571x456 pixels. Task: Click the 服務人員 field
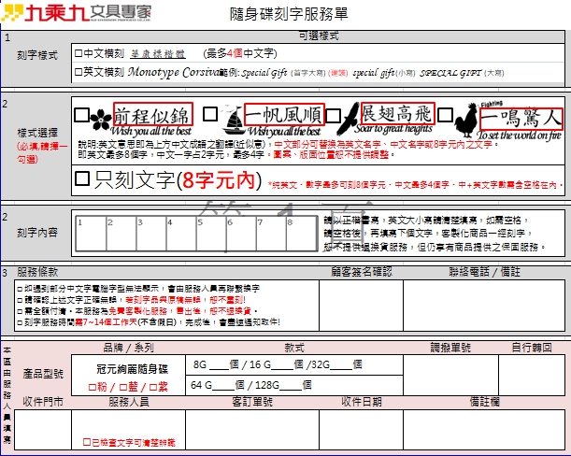pos(129,430)
